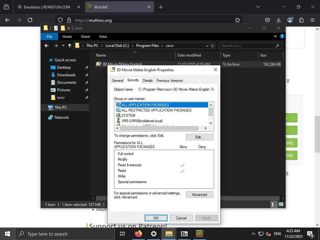The width and height of the screenshot is (320, 240).
Task: Open the Explorer File menu
Action: click(x=49, y=37)
